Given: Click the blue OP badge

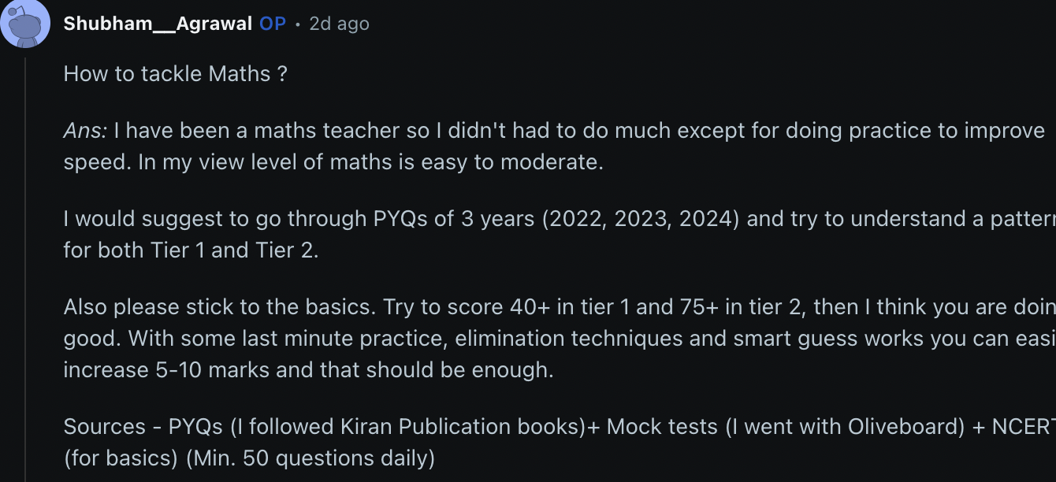Looking at the screenshot, I should point(273,24).
